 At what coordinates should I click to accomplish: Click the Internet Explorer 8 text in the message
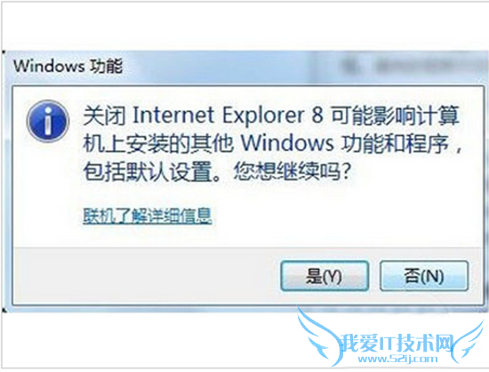pos(228,115)
